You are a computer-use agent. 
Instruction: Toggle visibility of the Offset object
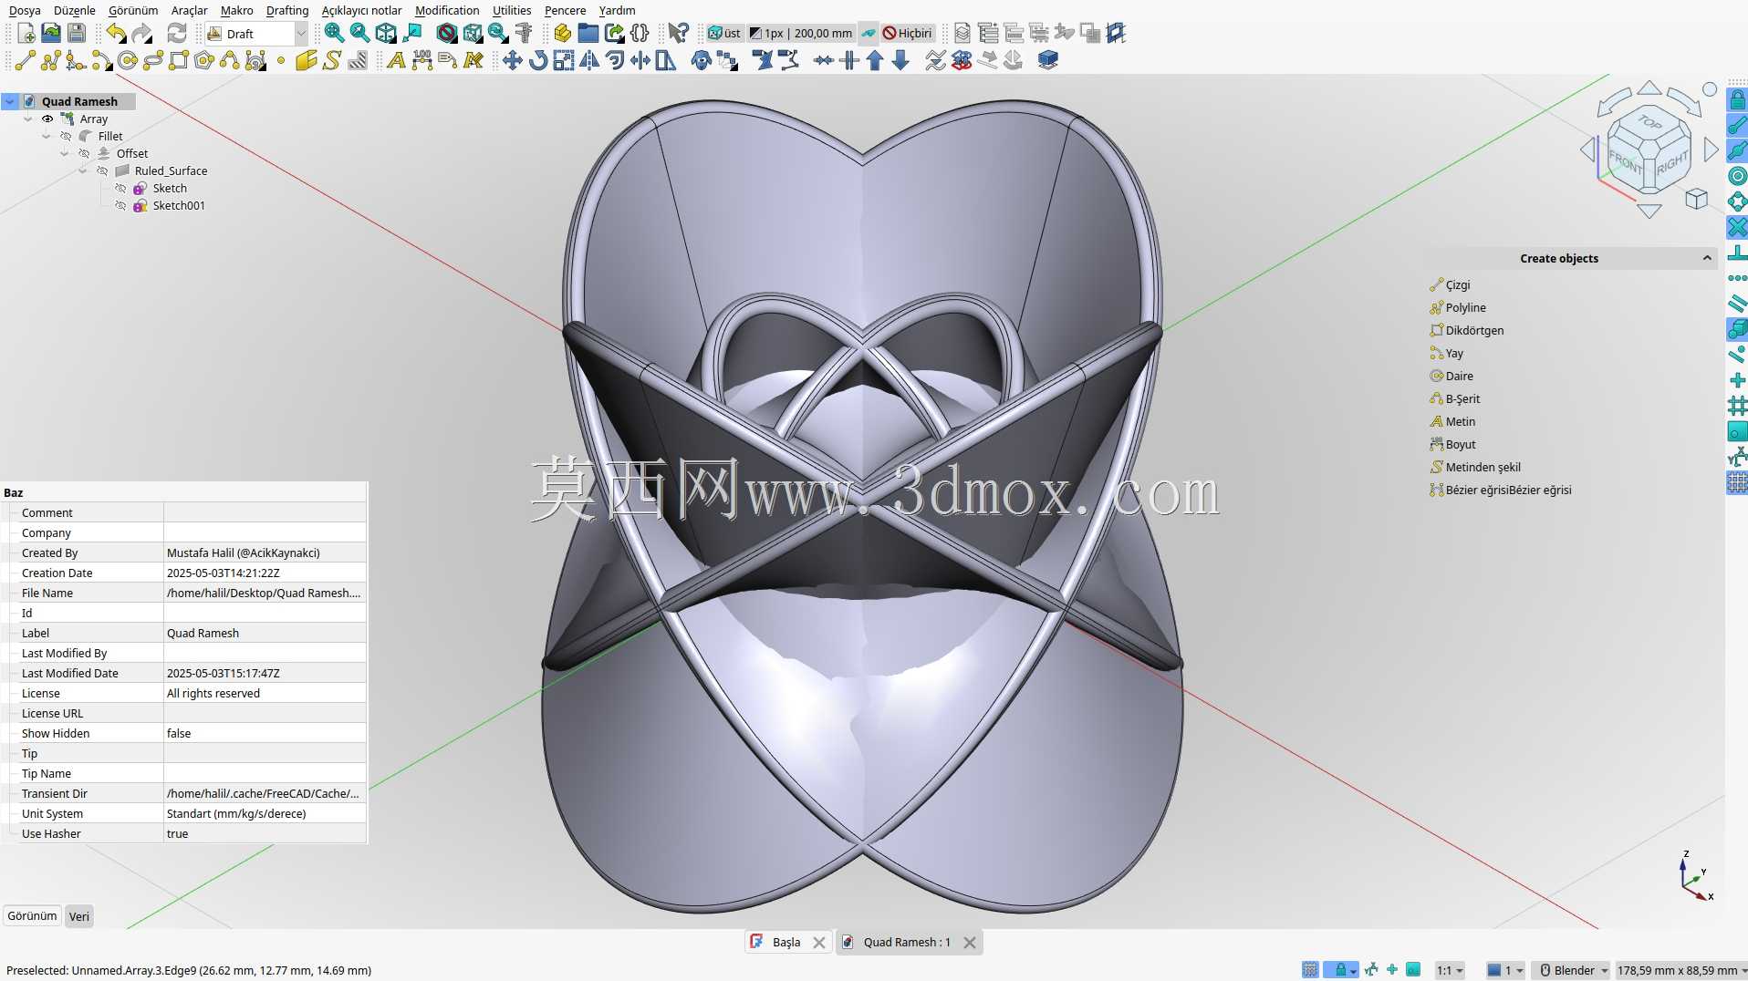(x=84, y=153)
